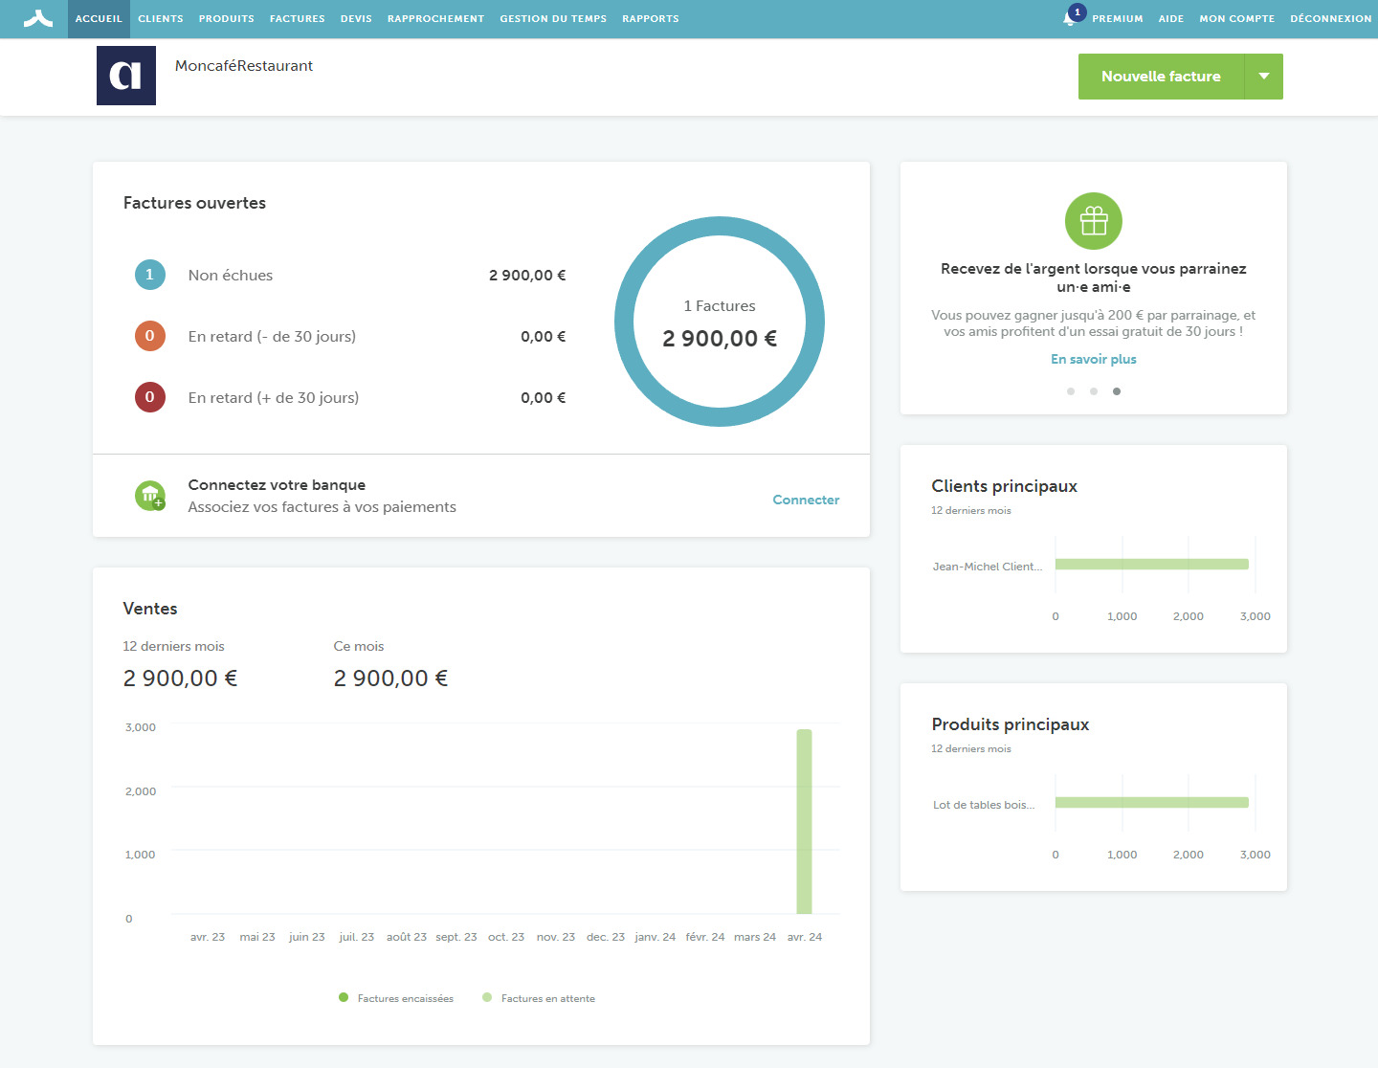Click the orange under-30-days late badge
Viewport: 1378px width, 1068px height.
point(150,336)
